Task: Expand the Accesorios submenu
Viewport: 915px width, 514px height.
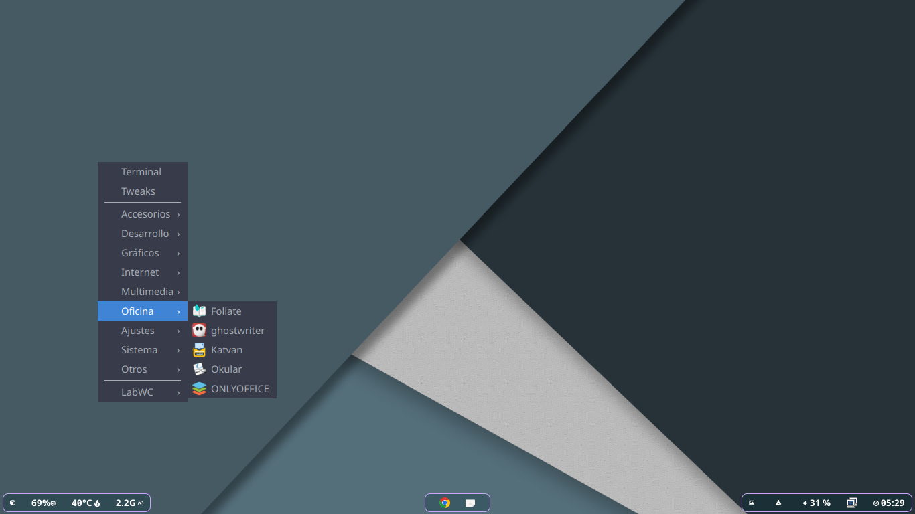Action: (143, 214)
